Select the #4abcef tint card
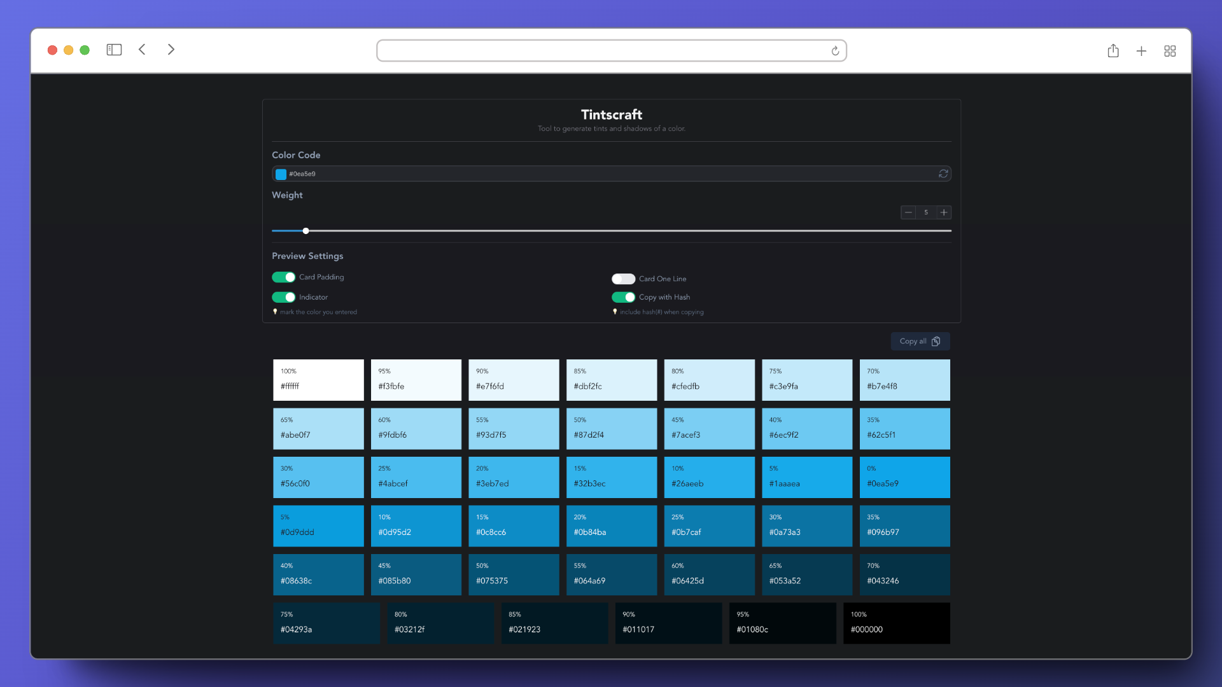The width and height of the screenshot is (1222, 687). [x=416, y=477]
